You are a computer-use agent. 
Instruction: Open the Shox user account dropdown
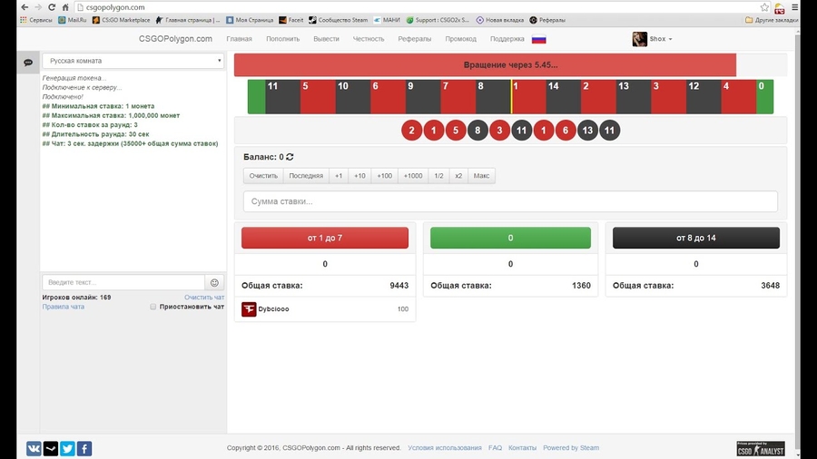point(653,39)
